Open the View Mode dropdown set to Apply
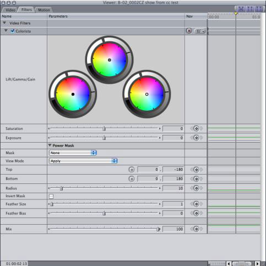Viewport: 266px width, 266px height. (83, 161)
